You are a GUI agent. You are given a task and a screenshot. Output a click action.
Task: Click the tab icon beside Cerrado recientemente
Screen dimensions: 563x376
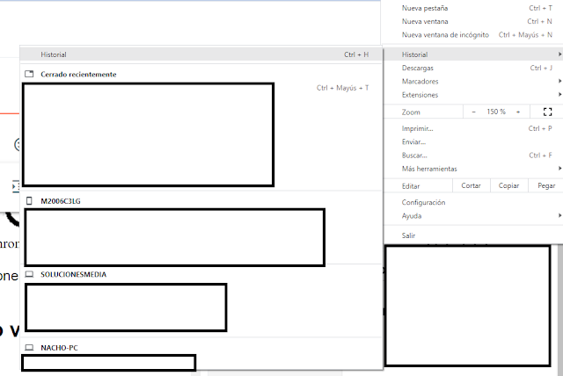pyautogui.click(x=29, y=75)
